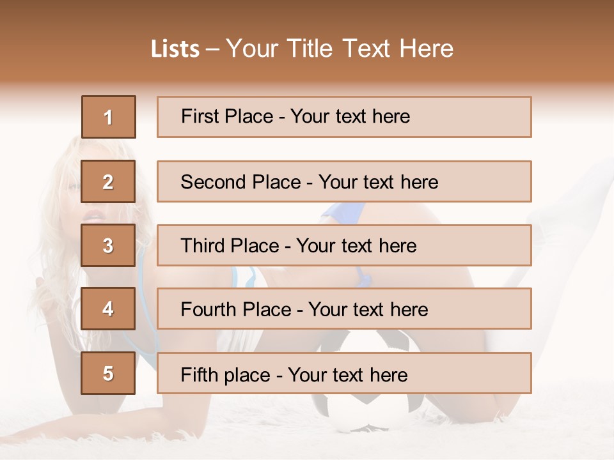This screenshot has width=614, height=460.
Task: Click the brown number 1 box
Action: pos(108,117)
